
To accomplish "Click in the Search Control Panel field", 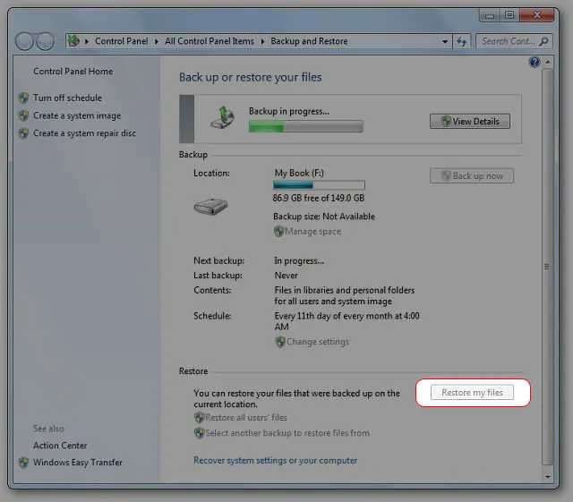I will pyautogui.click(x=509, y=41).
